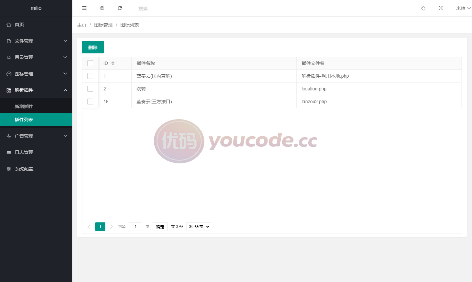Click the lanzou2.php file name cell
Image resolution: width=472 pixels, height=282 pixels.
tap(379, 102)
